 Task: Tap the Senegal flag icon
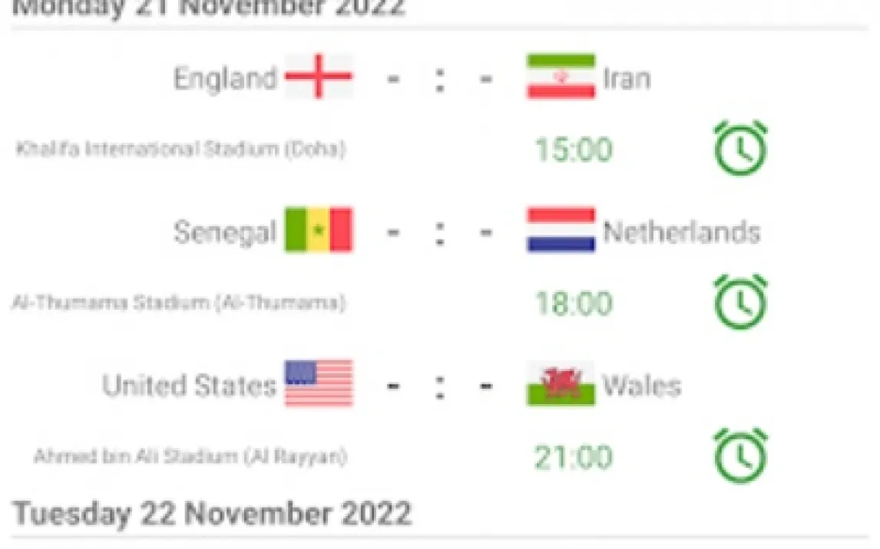(x=319, y=230)
